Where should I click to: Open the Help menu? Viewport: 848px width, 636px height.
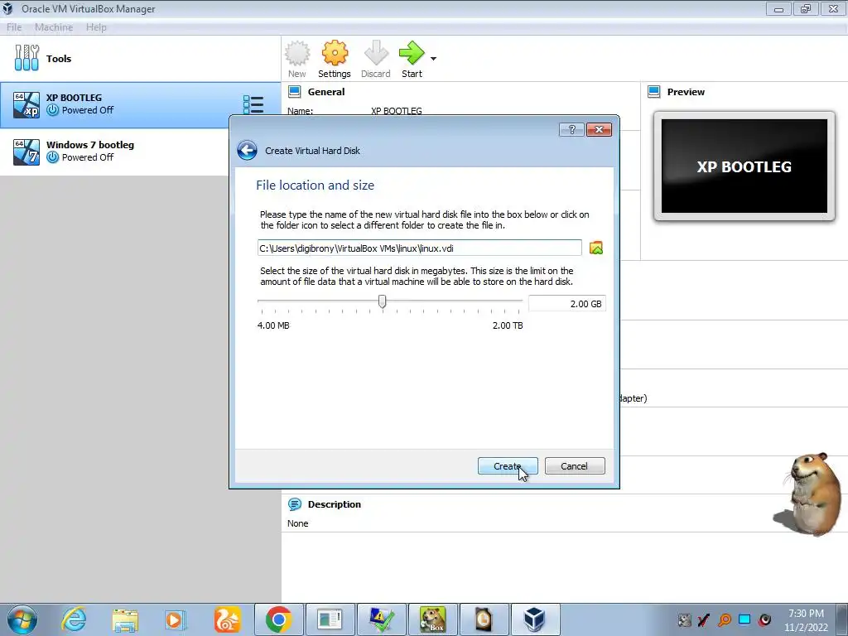96,27
